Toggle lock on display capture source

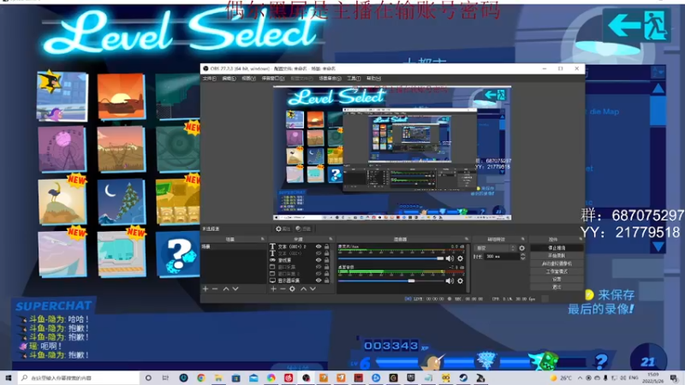pos(326,281)
